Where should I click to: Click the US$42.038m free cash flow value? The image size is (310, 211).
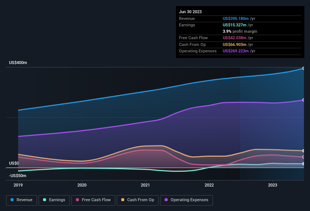(x=234, y=38)
